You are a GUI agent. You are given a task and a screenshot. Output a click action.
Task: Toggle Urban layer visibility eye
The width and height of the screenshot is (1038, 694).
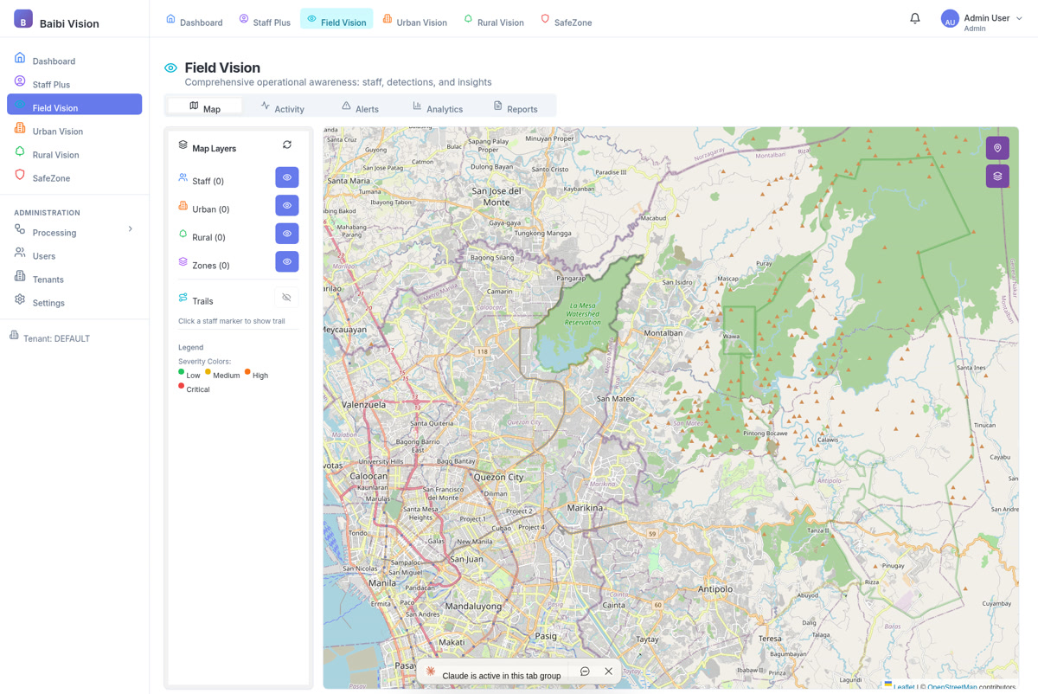pos(287,205)
